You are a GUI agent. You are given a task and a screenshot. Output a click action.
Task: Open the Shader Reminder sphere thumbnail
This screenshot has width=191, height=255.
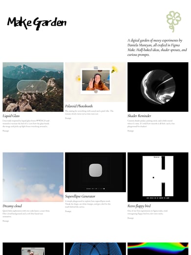(158, 87)
